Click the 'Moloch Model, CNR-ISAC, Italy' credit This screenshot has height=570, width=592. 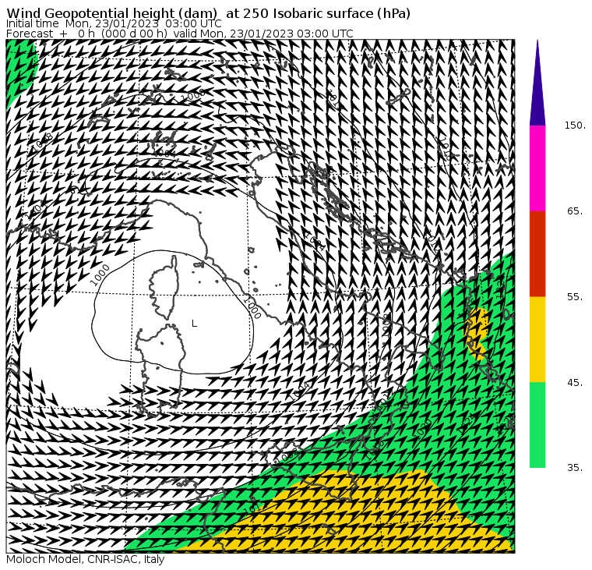pos(86,559)
